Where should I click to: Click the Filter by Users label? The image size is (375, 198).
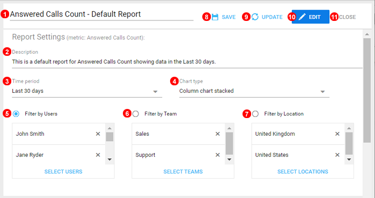click(41, 114)
